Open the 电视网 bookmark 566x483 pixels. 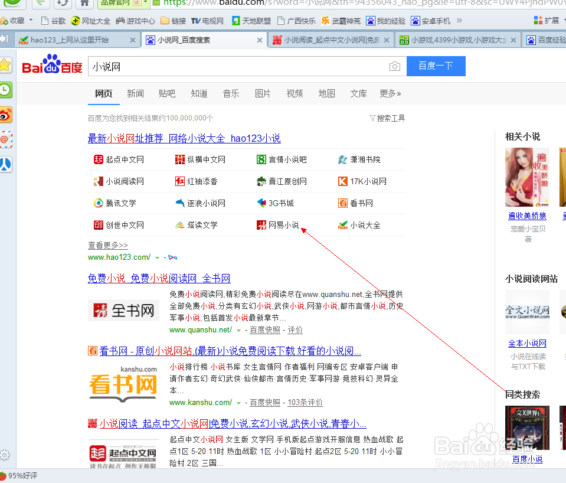pyautogui.click(x=207, y=21)
